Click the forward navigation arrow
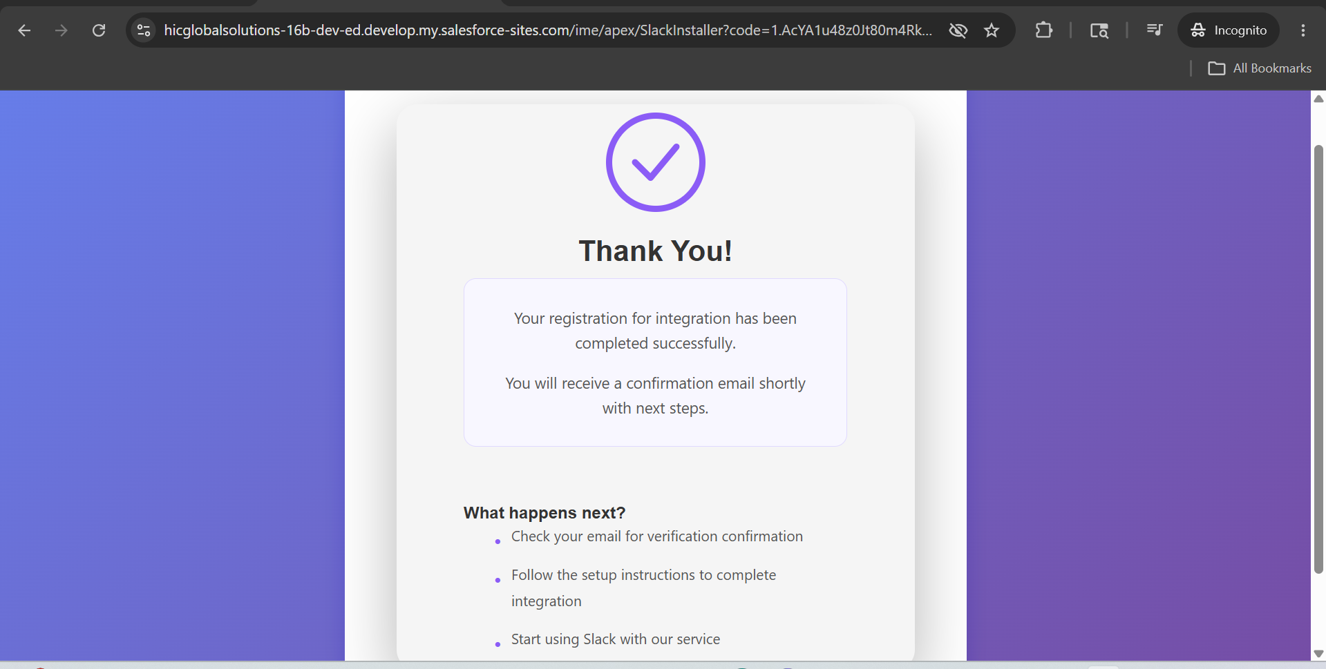 (61, 30)
